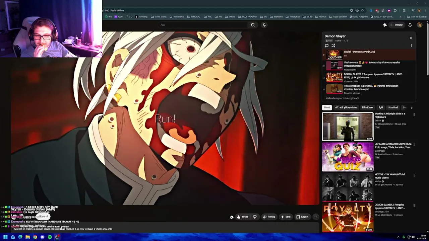Open Discord from the taskbar
The image size is (429, 241).
coord(42,237)
